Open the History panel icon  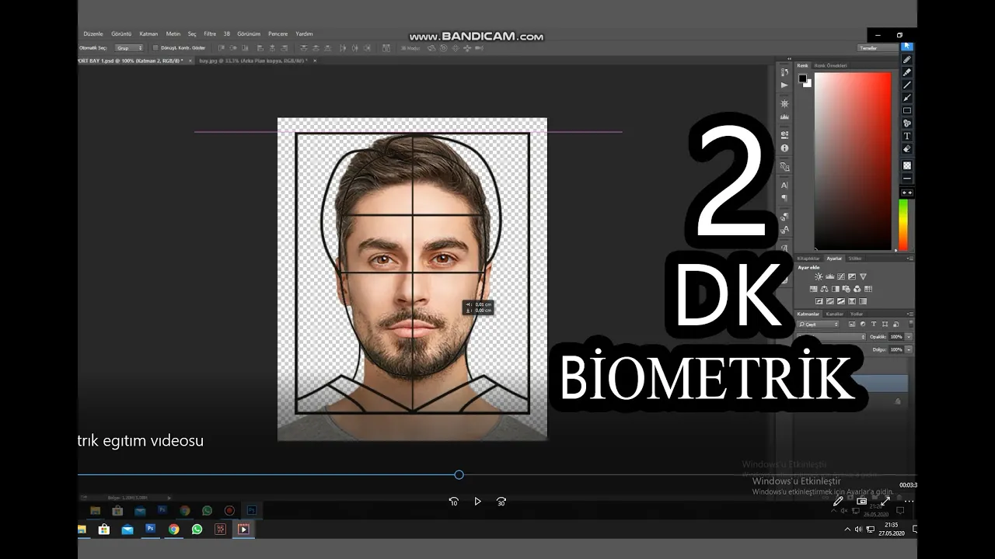(784, 72)
